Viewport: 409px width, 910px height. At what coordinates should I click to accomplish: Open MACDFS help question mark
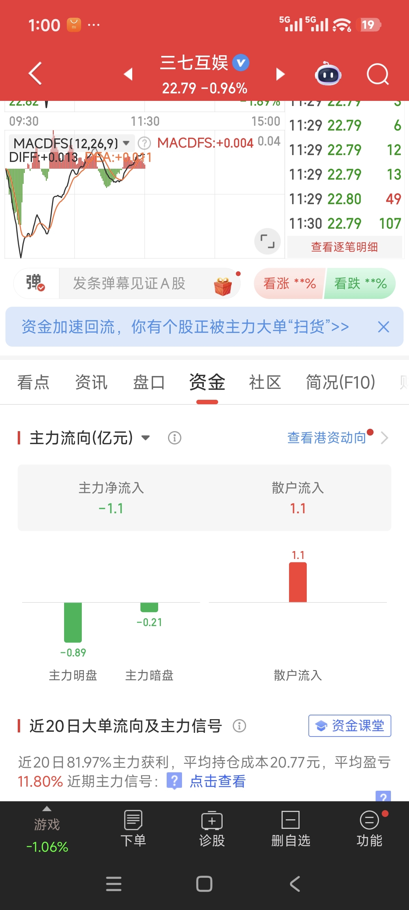tap(144, 143)
